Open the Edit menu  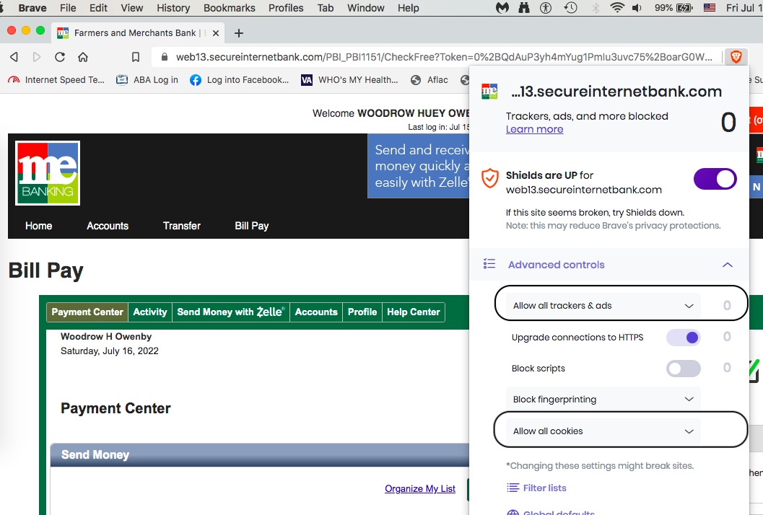pyautogui.click(x=98, y=8)
